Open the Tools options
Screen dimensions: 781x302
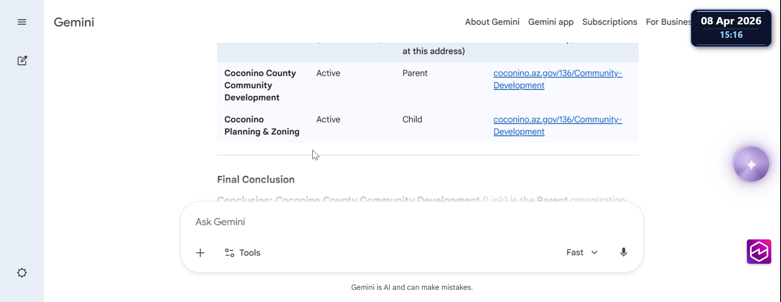243,253
